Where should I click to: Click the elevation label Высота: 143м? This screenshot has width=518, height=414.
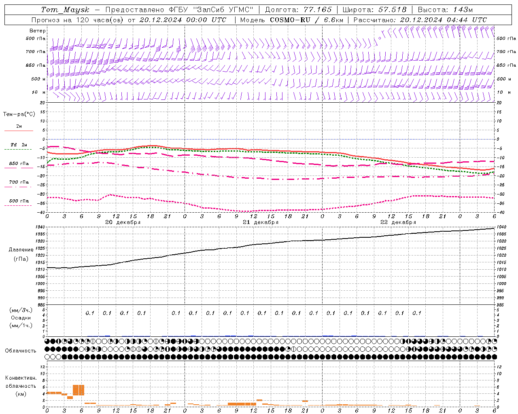(445, 10)
